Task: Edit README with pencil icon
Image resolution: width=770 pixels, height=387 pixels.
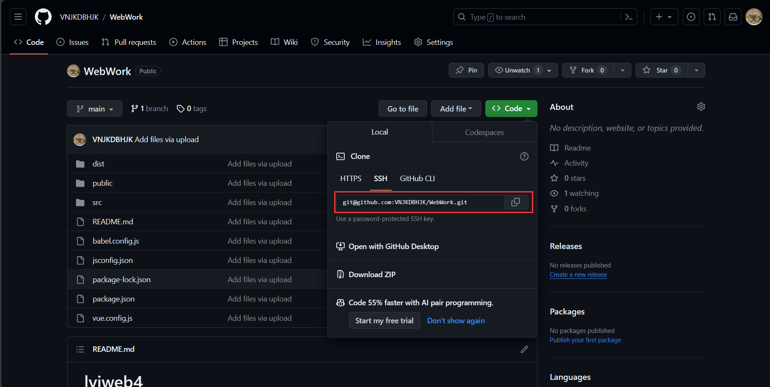Action: pos(524,349)
